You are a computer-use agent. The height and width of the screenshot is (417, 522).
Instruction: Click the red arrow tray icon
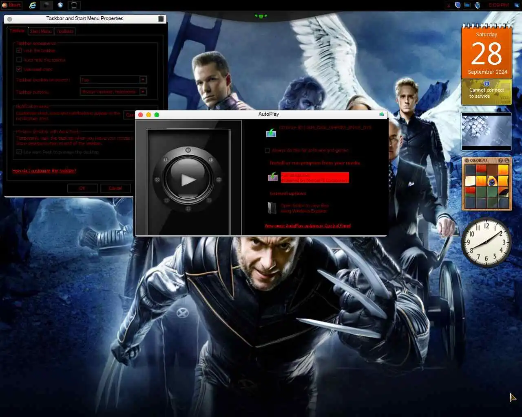coord(449,5)
